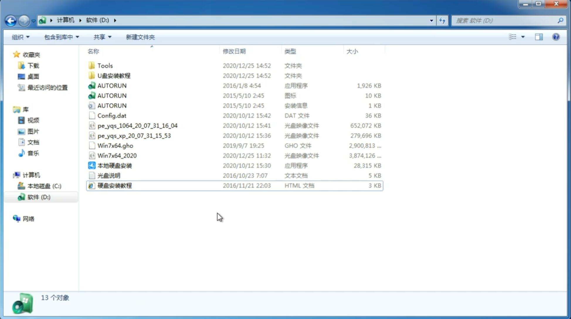
Task: Click the 共享 menu
Action: 101,37
